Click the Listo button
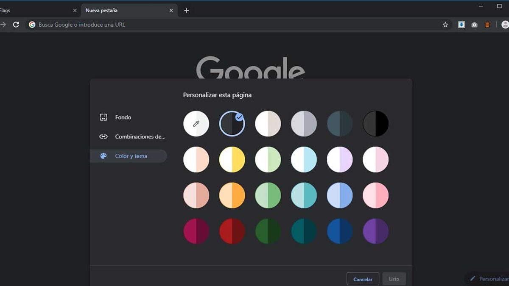Image resolution: width=509 pixels, height=286 pixels. pos(394,279)
